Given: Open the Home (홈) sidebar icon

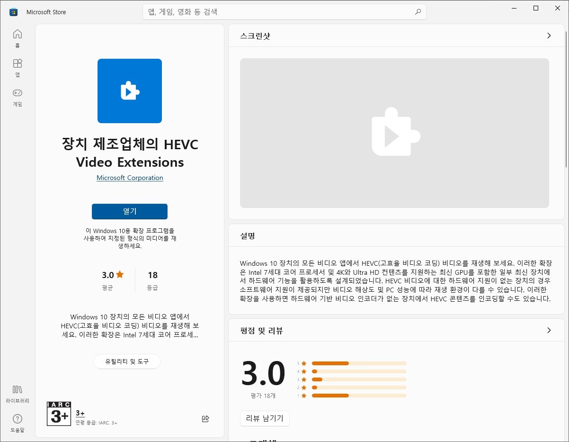Looking at the screenshot, I should [x=18, y=38].
